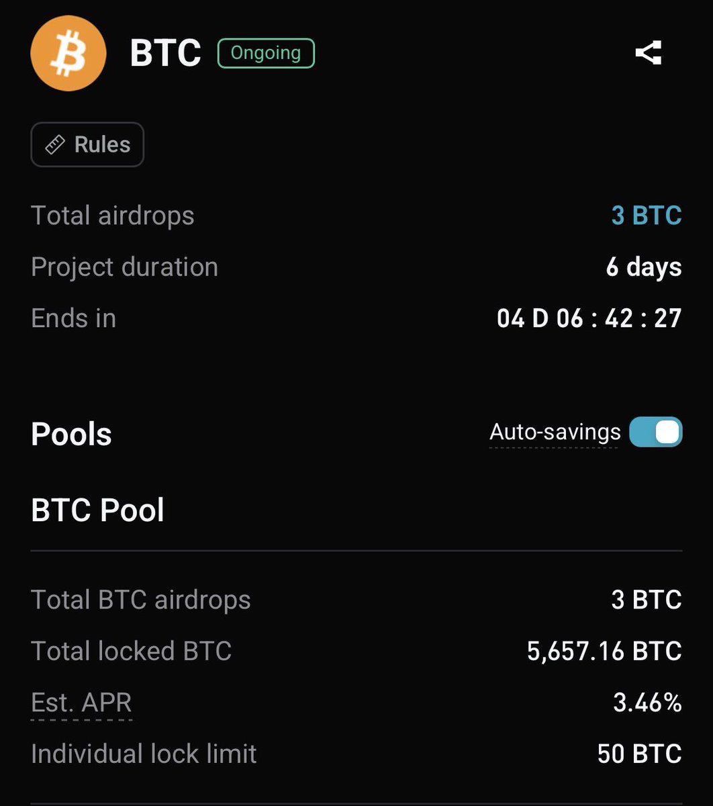Select the BTC Pool heading

coord(97,510)
